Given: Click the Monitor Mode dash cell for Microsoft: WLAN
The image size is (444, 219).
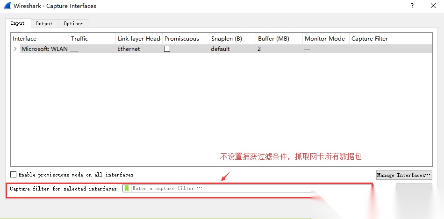Looking at the screenshot, I should pos(307,49).
